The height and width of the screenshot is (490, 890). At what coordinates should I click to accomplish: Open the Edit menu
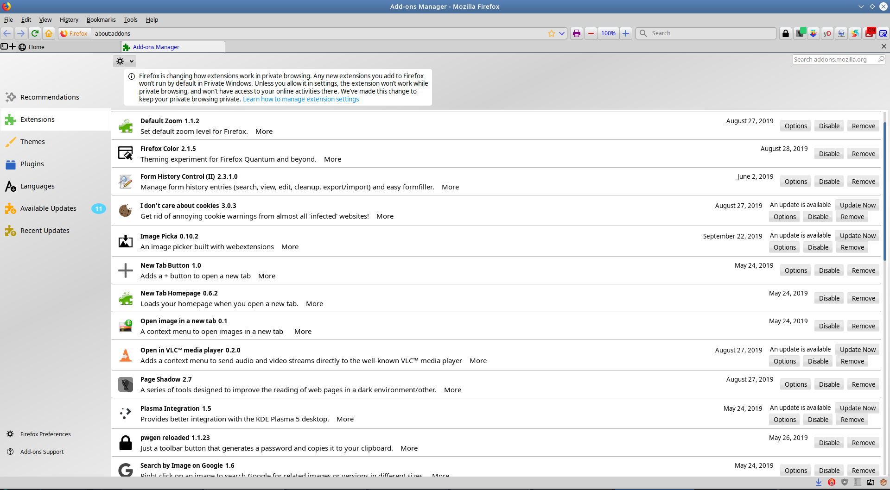[x=26, y=19]
